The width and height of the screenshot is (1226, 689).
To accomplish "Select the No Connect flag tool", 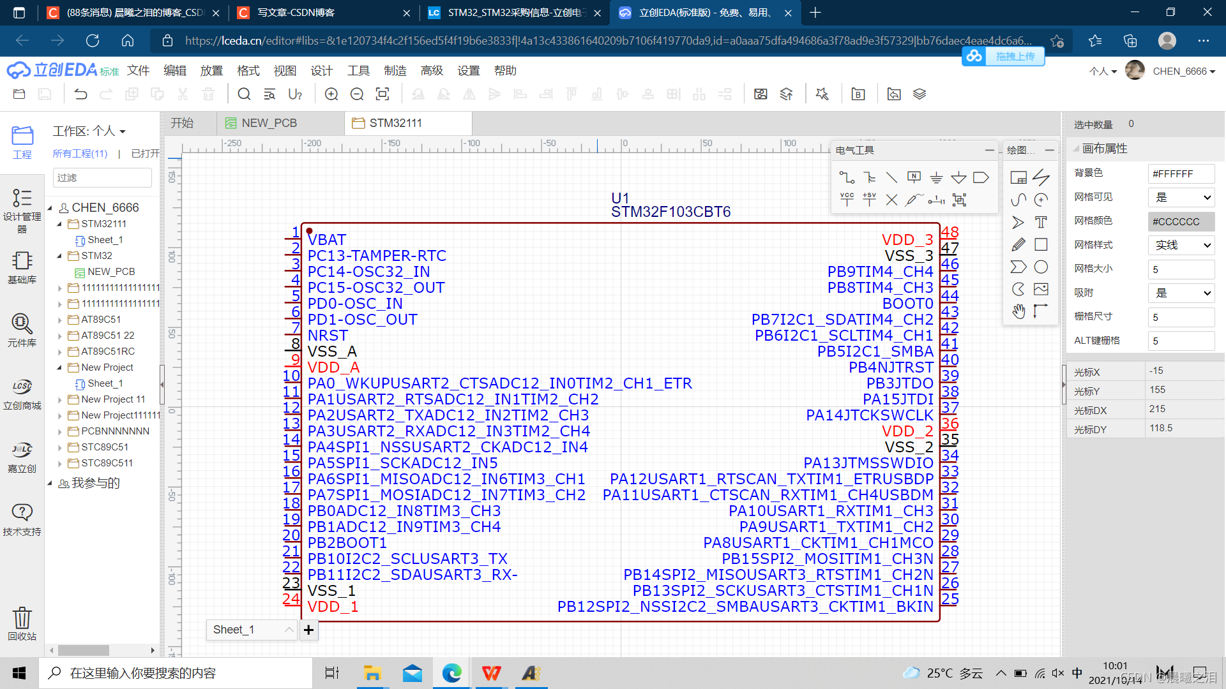I will (x=891, y=200).
